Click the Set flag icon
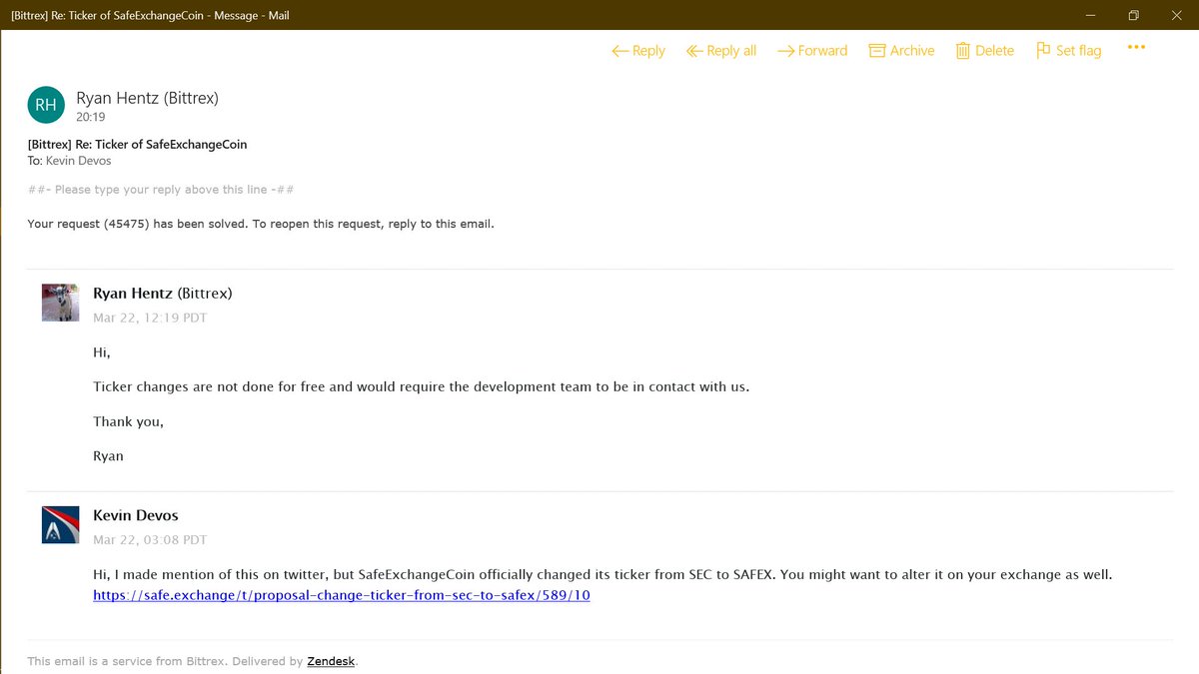The height and width of the screenshot is (674, 1199). (1043, 50)
